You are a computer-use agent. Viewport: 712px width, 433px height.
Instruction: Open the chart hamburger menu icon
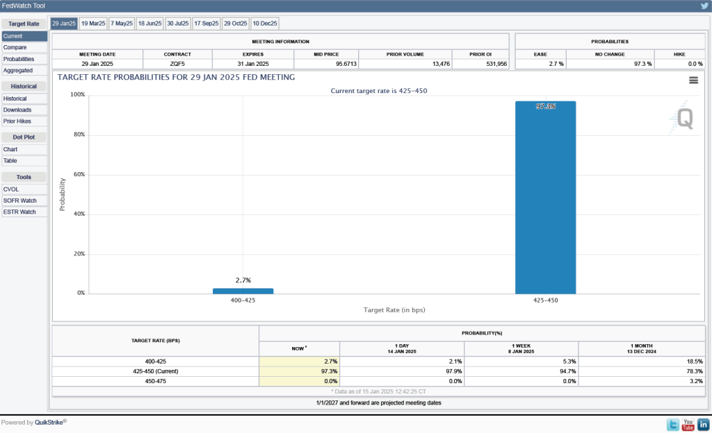coord(693,80)
